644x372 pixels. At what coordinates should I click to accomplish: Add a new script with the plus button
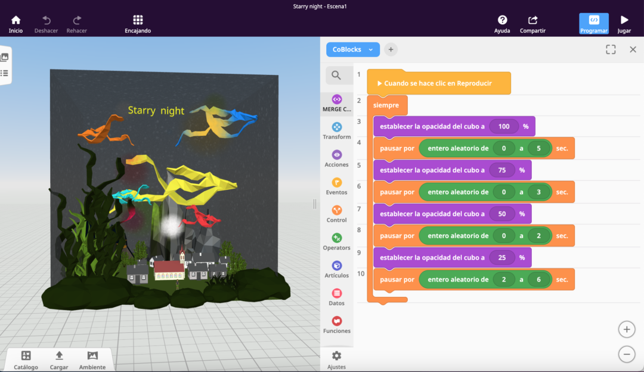point(391,49)
